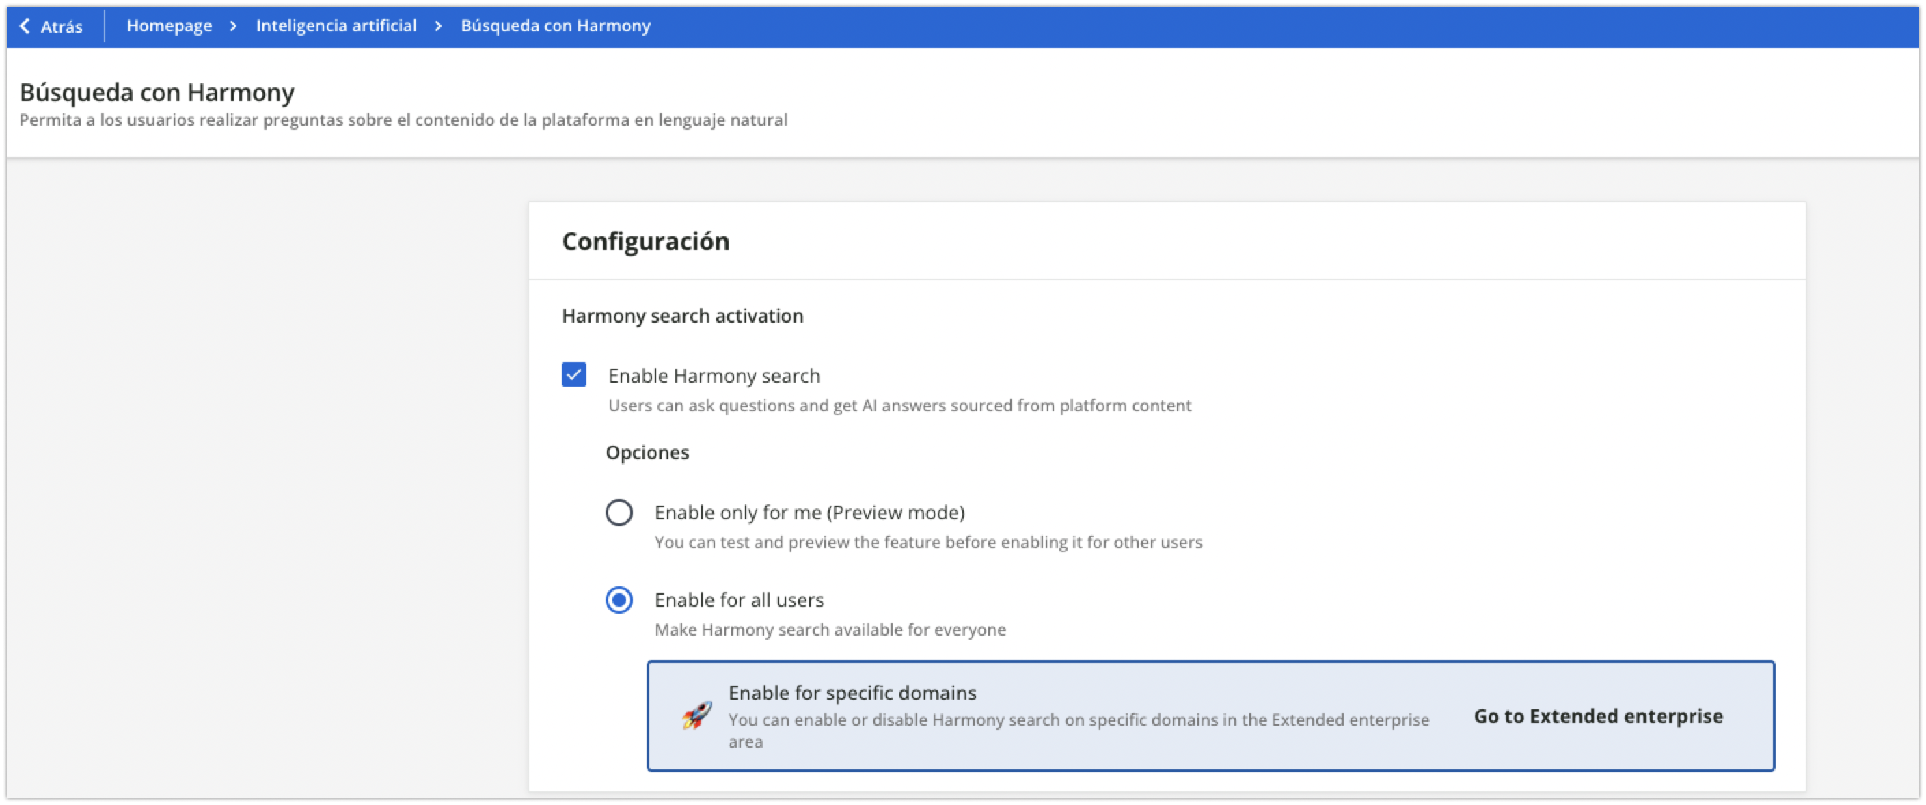
Task: Click 'You can test and preview' helper text
Action: click(x=928, y=543)
